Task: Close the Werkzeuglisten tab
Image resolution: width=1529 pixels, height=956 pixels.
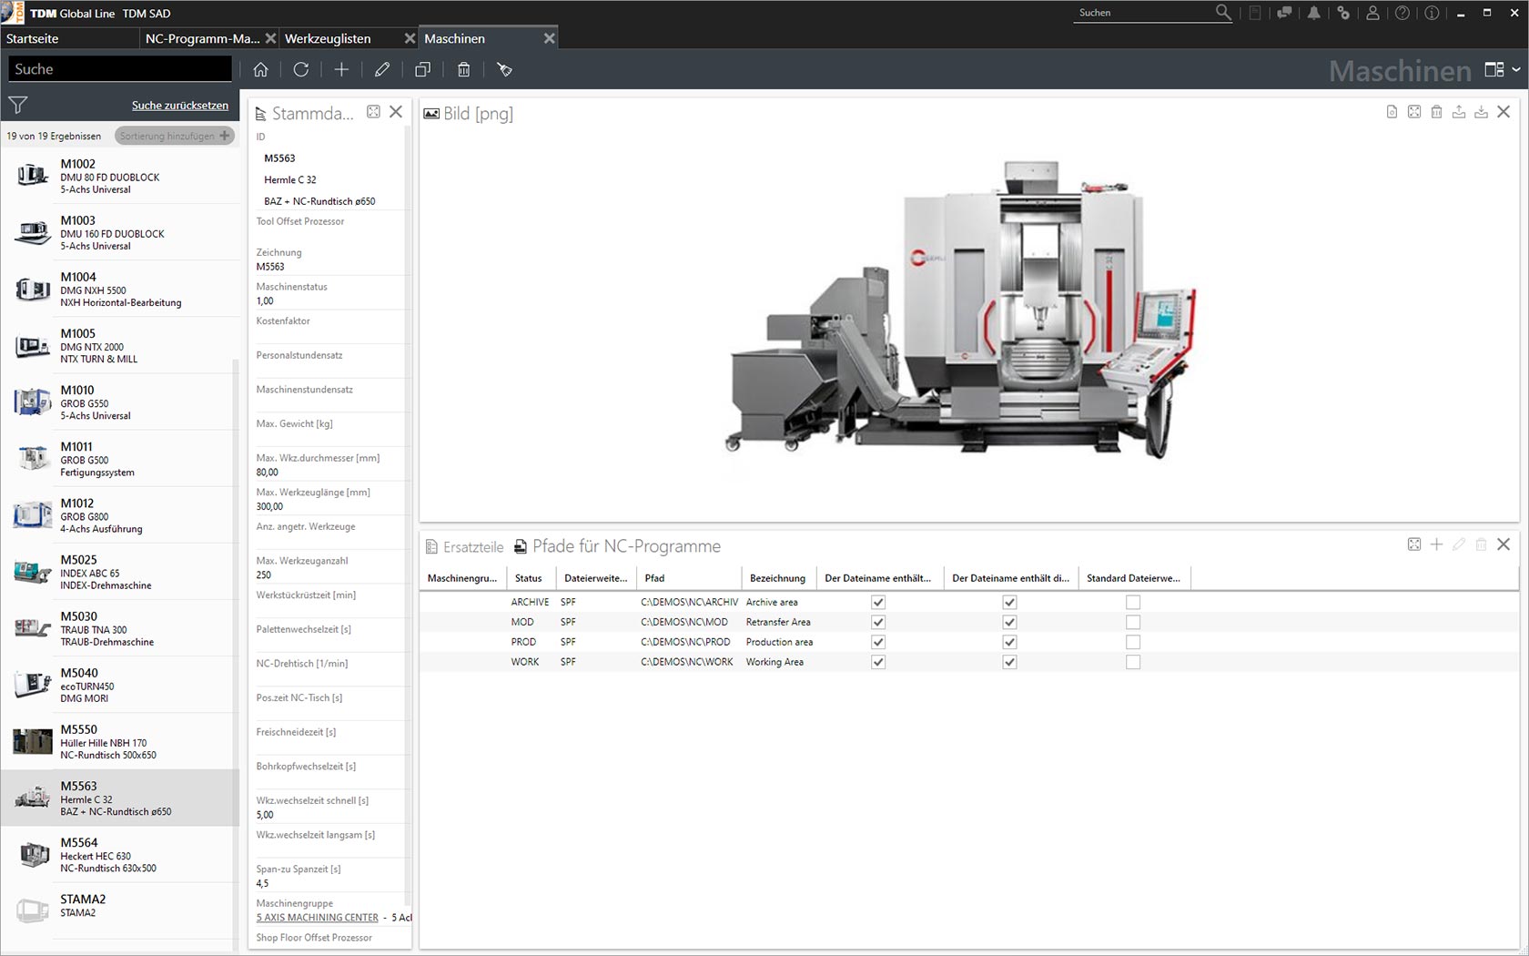Action: (x=410, y=38)
